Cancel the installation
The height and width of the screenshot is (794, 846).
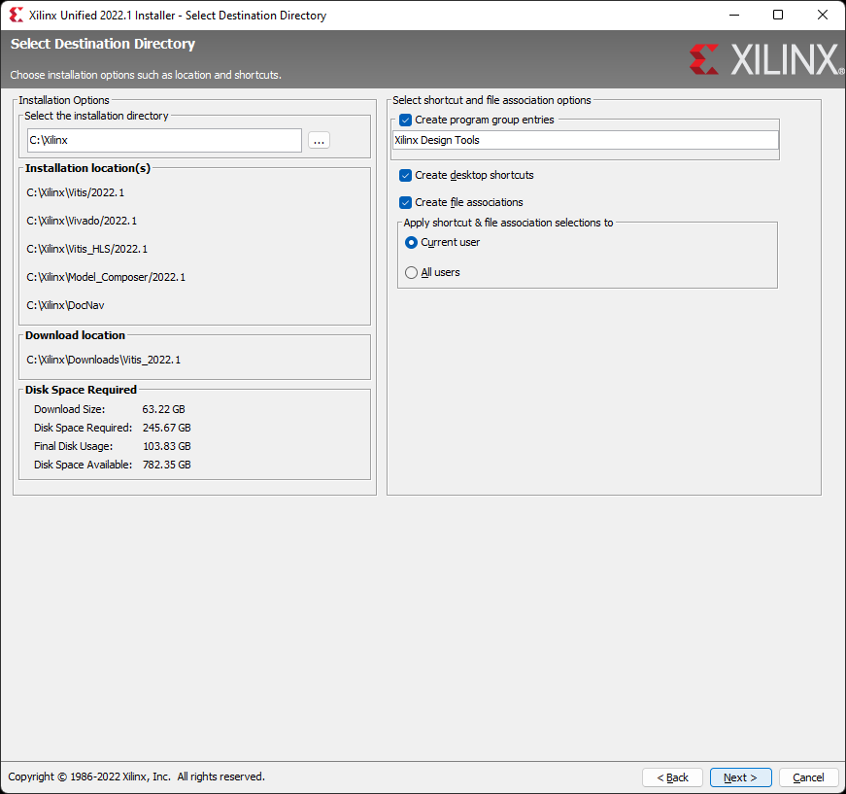click(808, 777)
